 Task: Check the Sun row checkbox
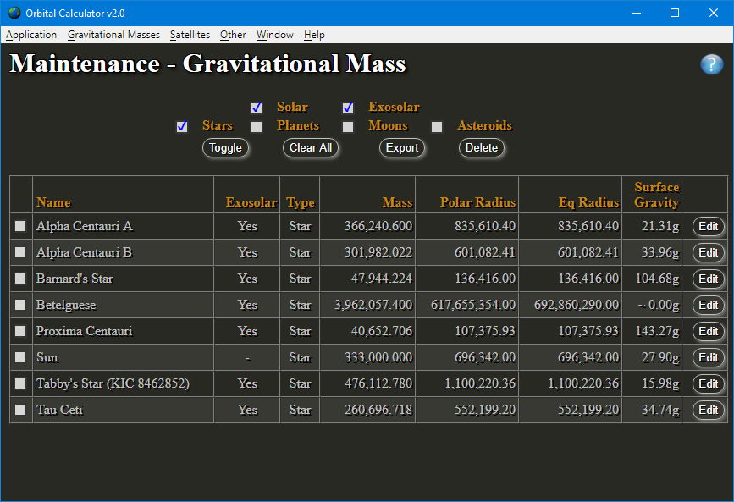click(x=20, y=357)
